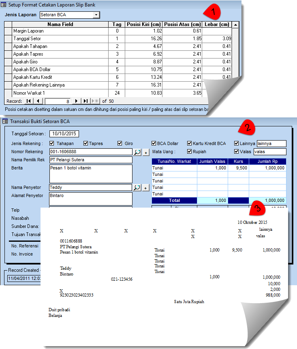Click search icon next to Nomor Rekening
The width and height of the screenshot is (297, 349).
click(137, 152)
